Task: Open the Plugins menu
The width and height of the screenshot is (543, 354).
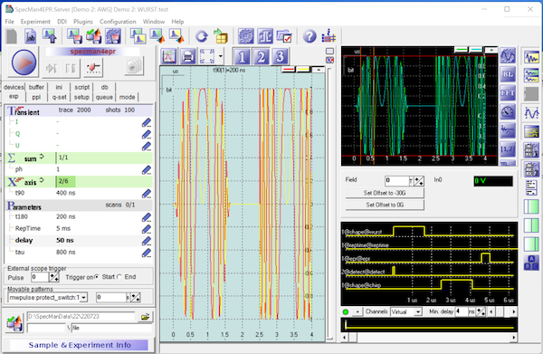Action: (x=83, y=22)
